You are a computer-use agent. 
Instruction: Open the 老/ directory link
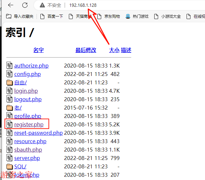(18, 108)
